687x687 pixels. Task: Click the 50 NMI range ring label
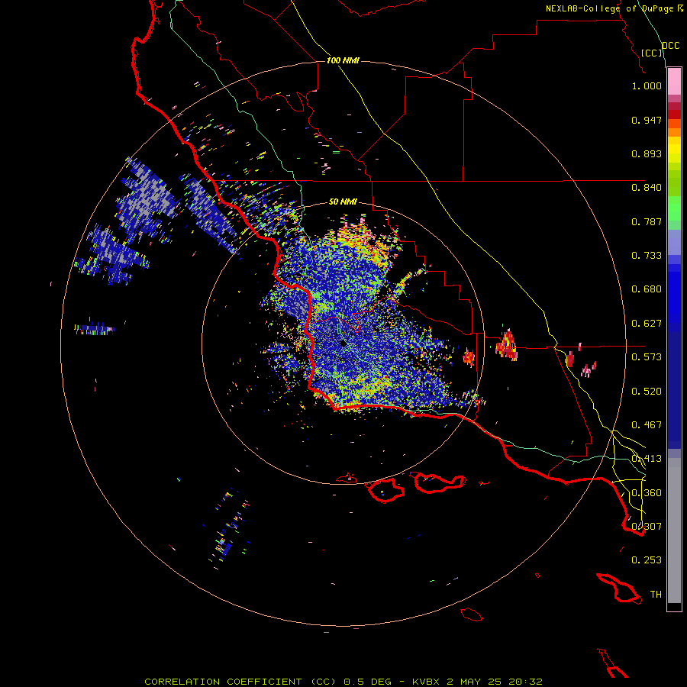343,202
